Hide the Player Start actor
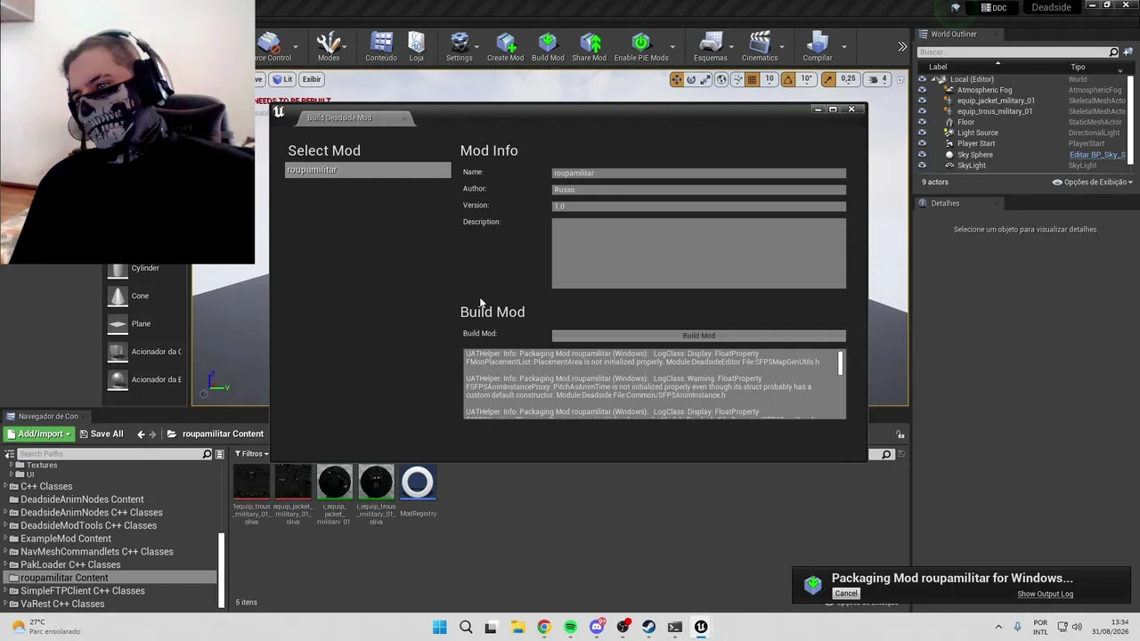Image resolution: width=1140 pixels, height=641 pixels. point(922,143)
